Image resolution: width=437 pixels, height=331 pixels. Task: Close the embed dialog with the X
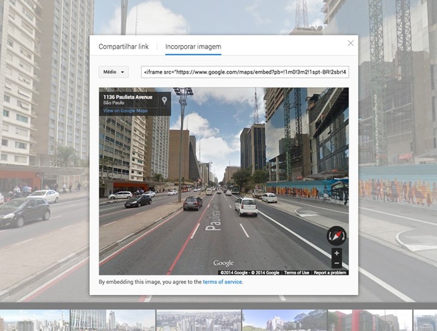(350, 43)
